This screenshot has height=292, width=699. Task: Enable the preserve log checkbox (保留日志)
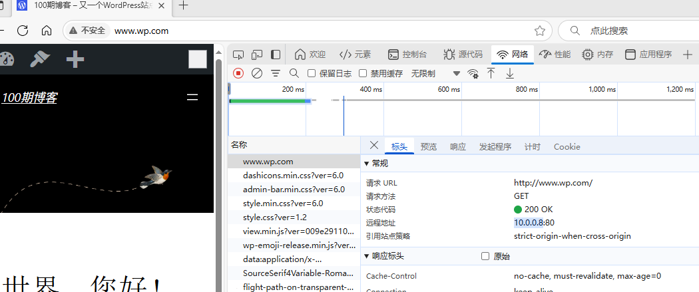pyautogui.click(x=312, y=73)
